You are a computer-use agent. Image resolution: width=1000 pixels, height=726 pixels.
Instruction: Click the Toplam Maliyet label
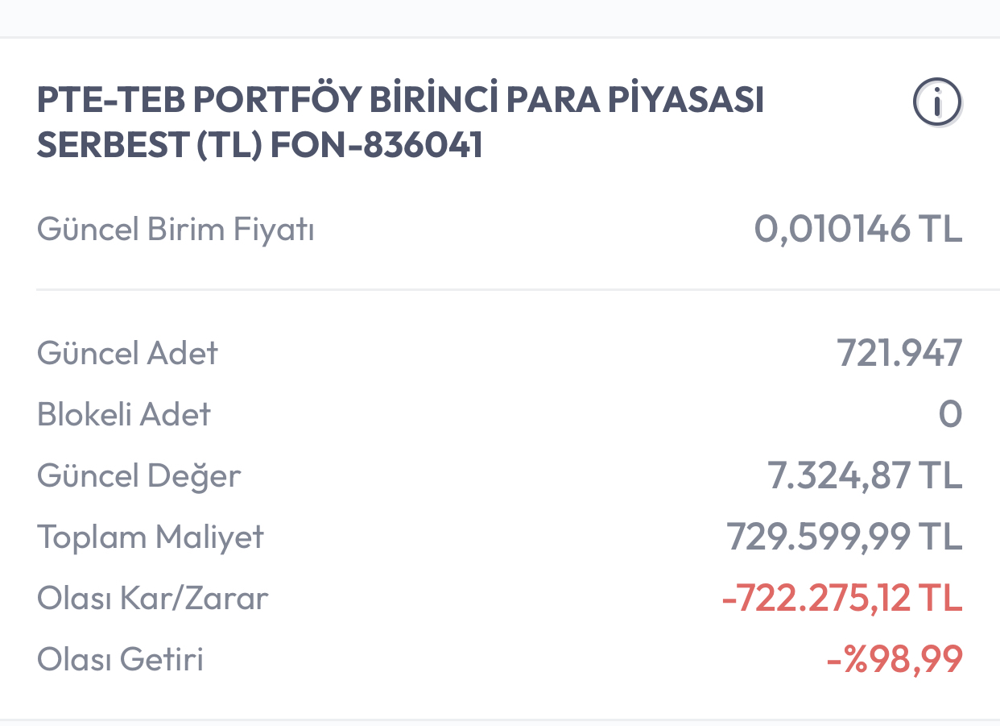coord(151,537)
